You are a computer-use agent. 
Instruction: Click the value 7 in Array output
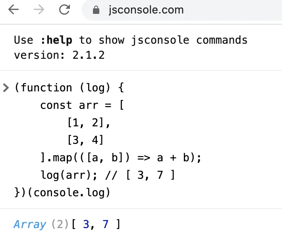(x=105, y=224)
